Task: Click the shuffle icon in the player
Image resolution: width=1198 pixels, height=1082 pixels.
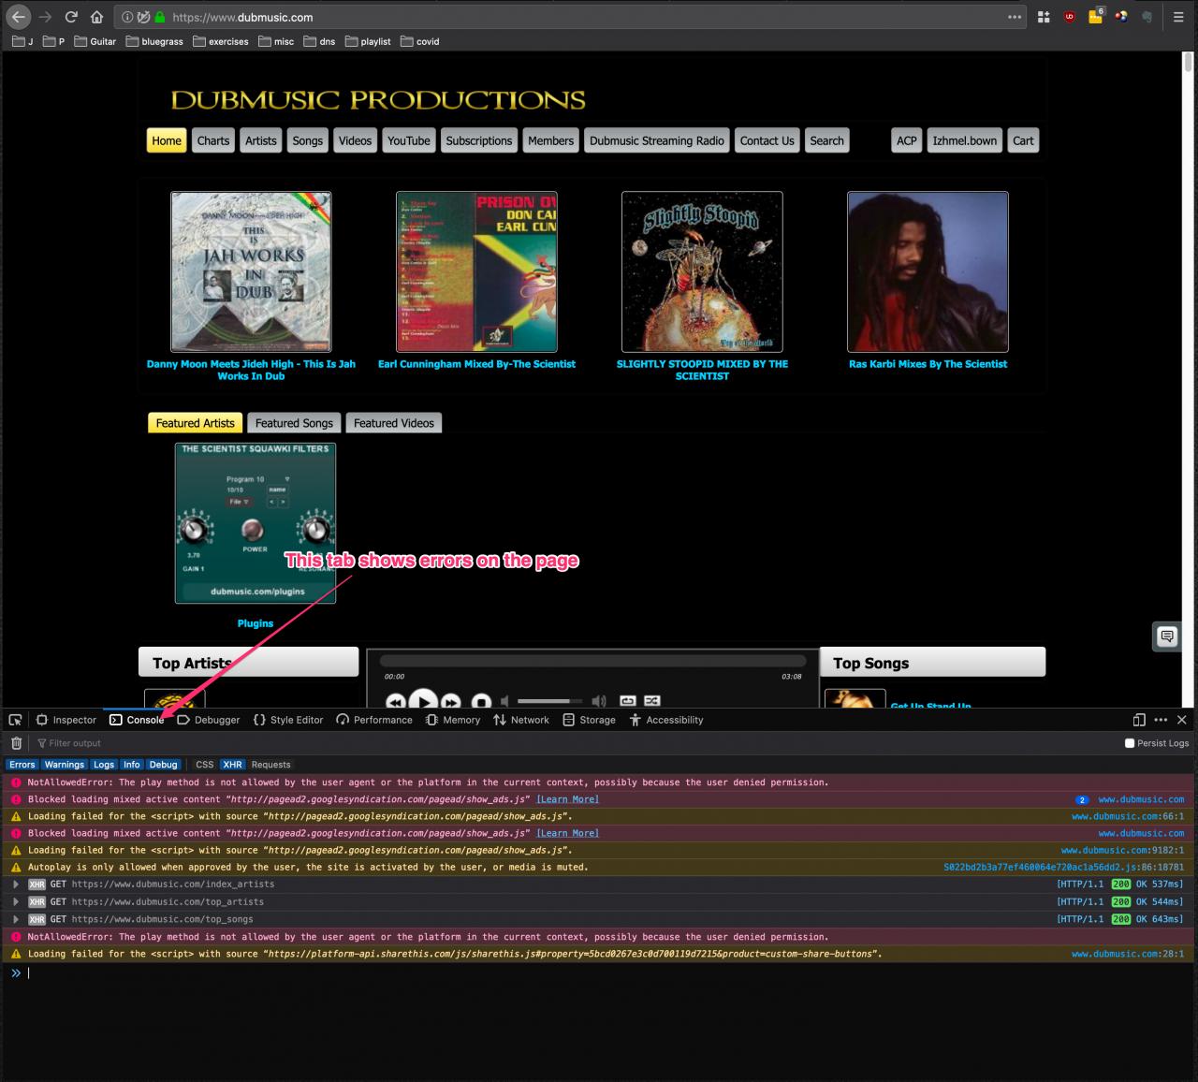Action: (x=652, y=700)
